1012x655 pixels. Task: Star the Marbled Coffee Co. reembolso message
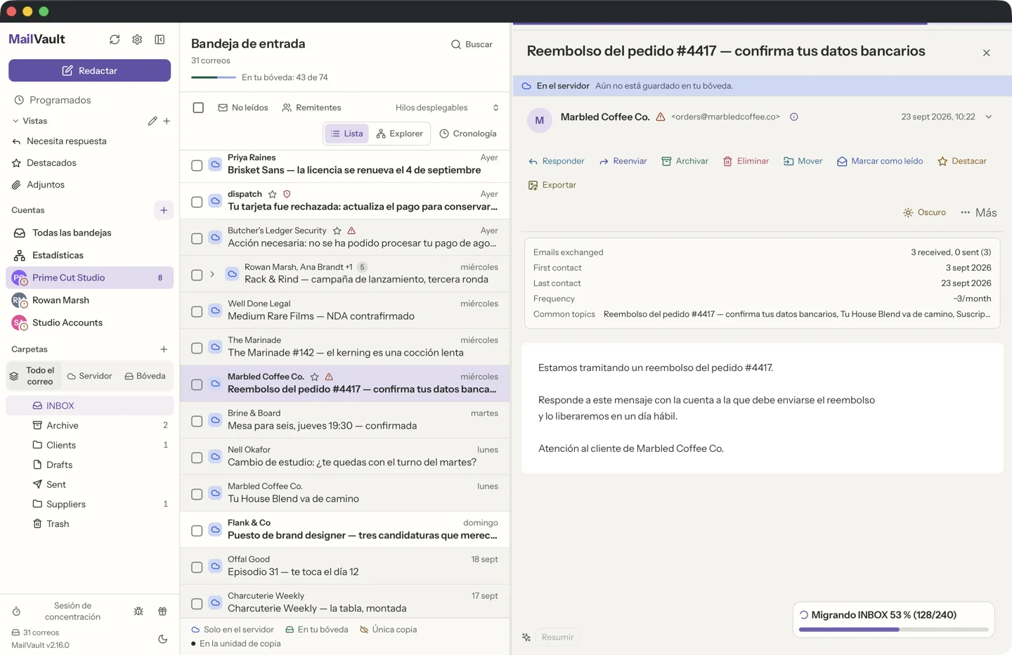click(314, 377)
